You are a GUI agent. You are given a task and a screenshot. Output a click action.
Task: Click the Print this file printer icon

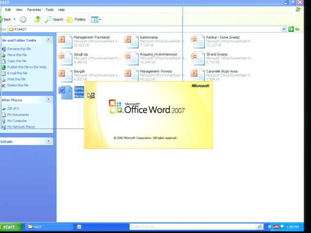click(3, 80)
